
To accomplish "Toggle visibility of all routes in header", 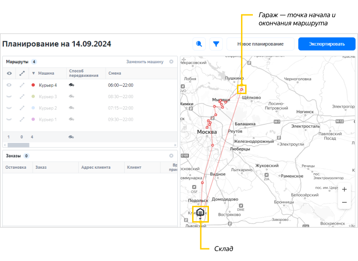I will click(x=9, y=73).
